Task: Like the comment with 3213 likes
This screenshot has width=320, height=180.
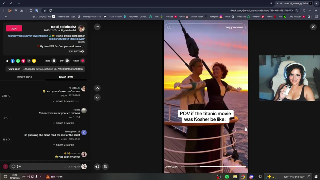Action: tap(9, 96)
